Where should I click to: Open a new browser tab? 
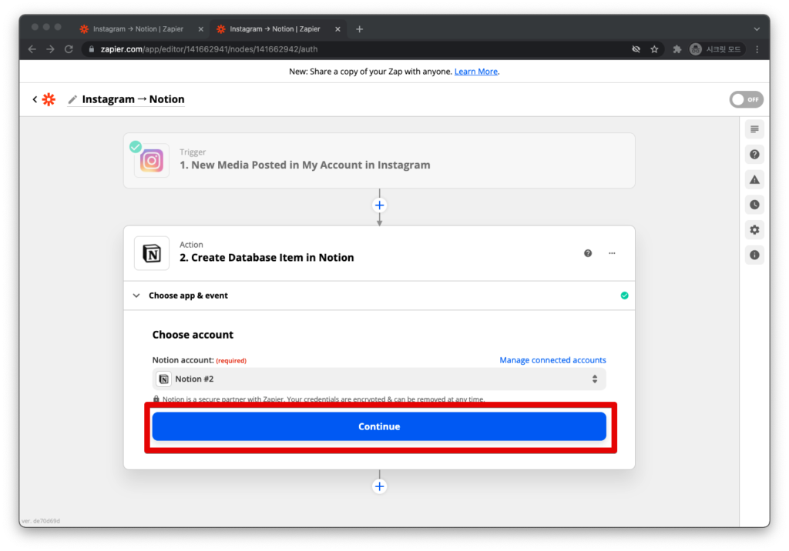click(359, 29)
